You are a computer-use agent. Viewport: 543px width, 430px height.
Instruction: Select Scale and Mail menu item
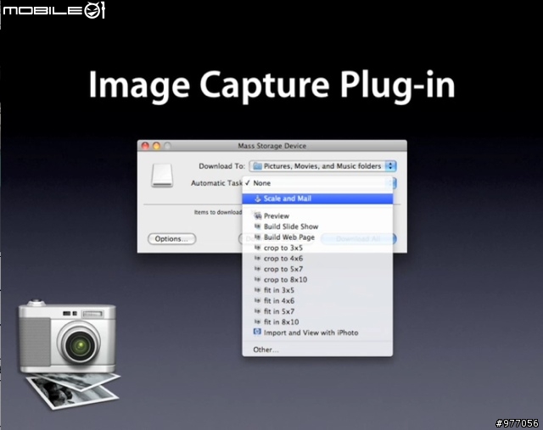[x=317, y=198]
